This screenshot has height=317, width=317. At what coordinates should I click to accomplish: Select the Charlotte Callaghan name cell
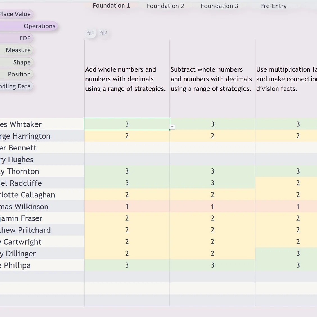click(x=42, y=195)
